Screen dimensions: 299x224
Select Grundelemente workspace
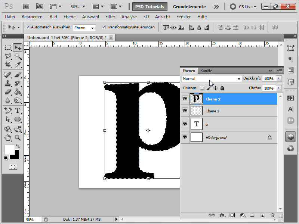[x=189, y=7]
